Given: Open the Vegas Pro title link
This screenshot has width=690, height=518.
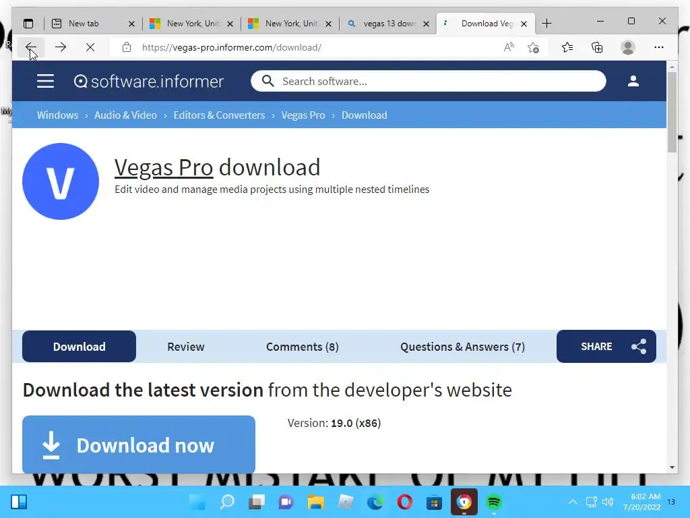Looking at the screenshot, I should [164, 167].
